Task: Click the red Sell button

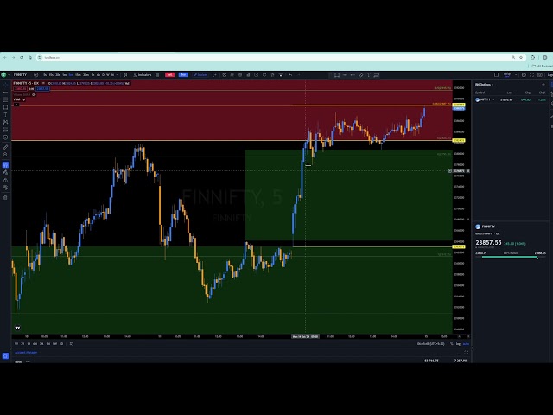Action: click(169, 75)
